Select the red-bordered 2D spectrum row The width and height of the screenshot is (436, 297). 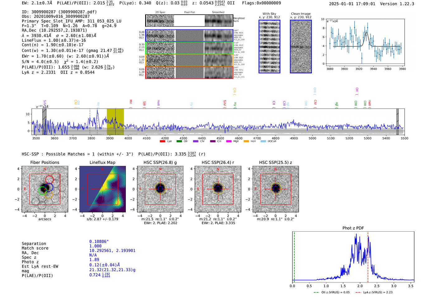click(189, 73)
